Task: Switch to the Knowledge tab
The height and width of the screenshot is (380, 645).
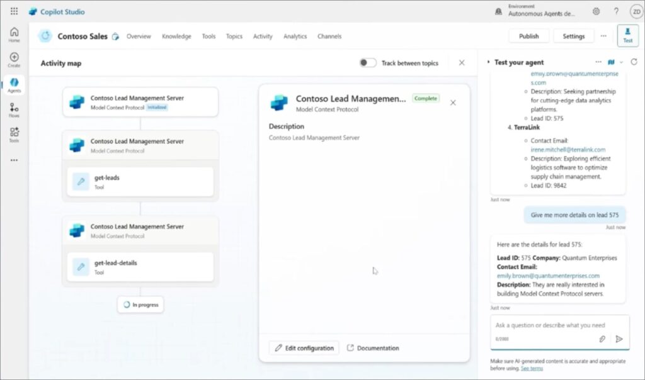Action: tap(176, 36)
